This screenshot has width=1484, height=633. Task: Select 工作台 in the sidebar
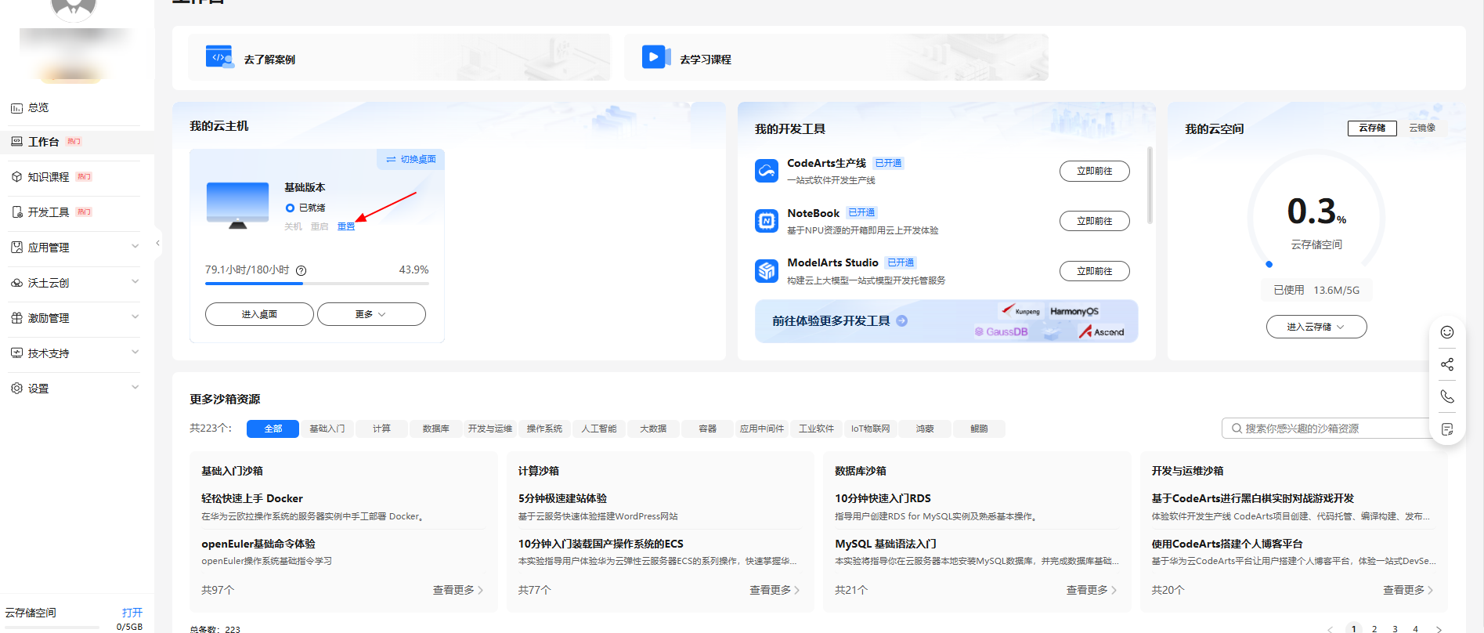pos(44,142)
